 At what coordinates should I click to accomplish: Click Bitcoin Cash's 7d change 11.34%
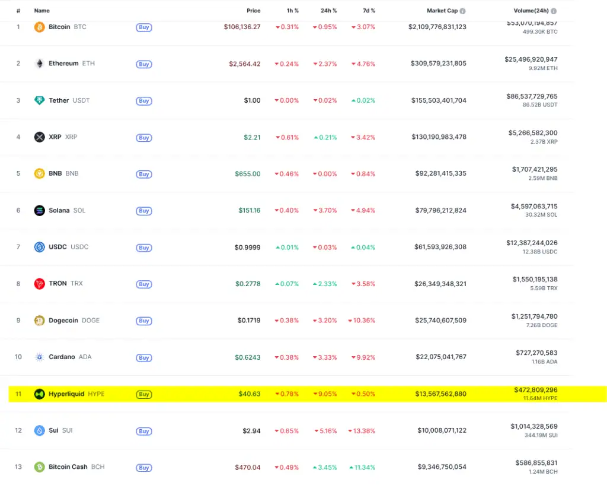tap(362, 467)
